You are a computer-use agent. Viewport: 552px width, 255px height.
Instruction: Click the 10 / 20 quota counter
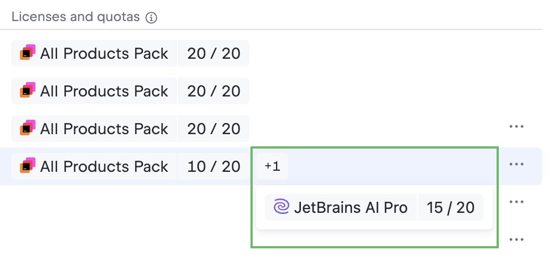click(214, 166)
